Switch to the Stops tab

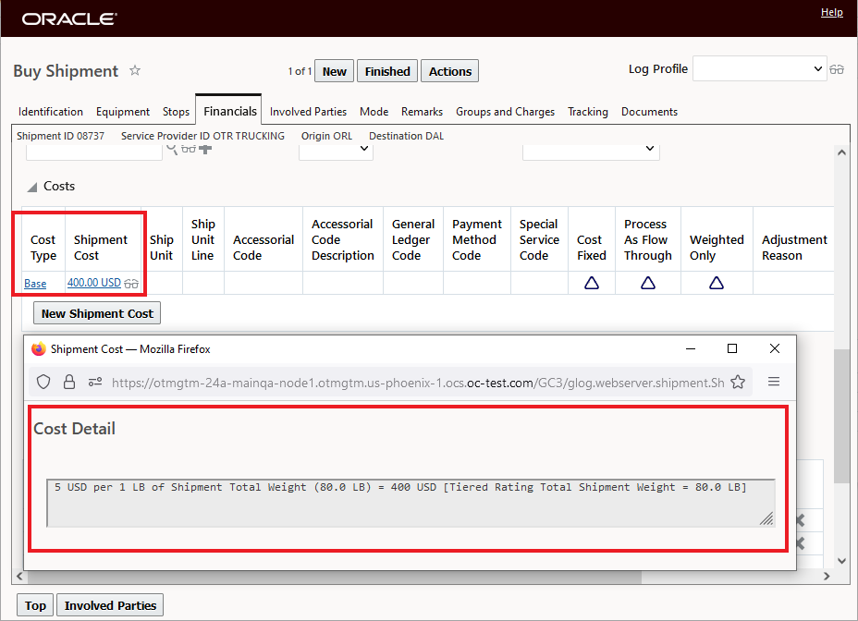(176, 112)
